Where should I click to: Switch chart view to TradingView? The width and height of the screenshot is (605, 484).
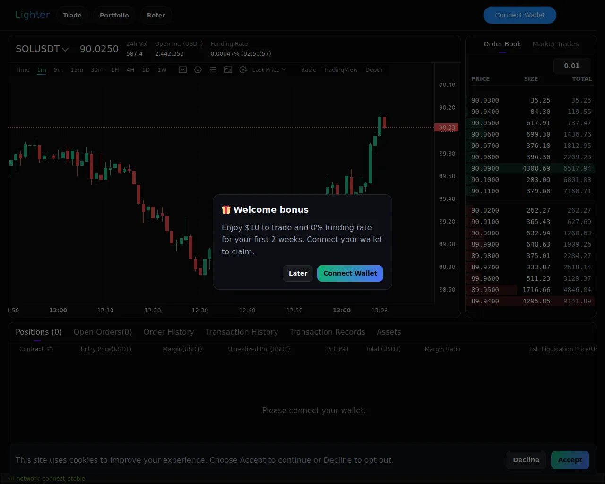[340, 70]
